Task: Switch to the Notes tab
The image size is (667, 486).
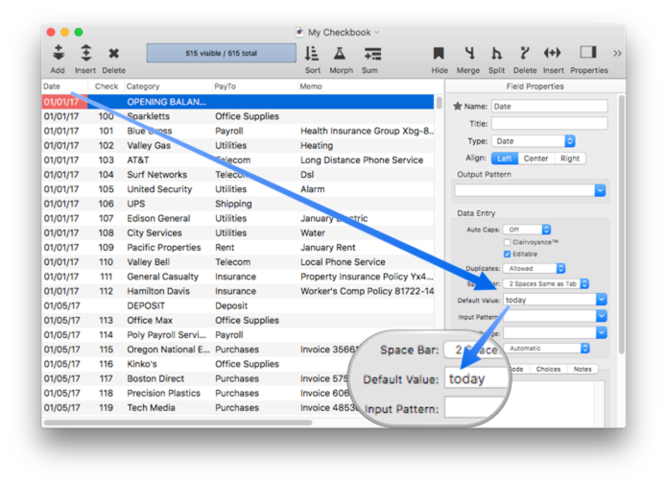Action: pyautogui.click(x=583, y=369)
